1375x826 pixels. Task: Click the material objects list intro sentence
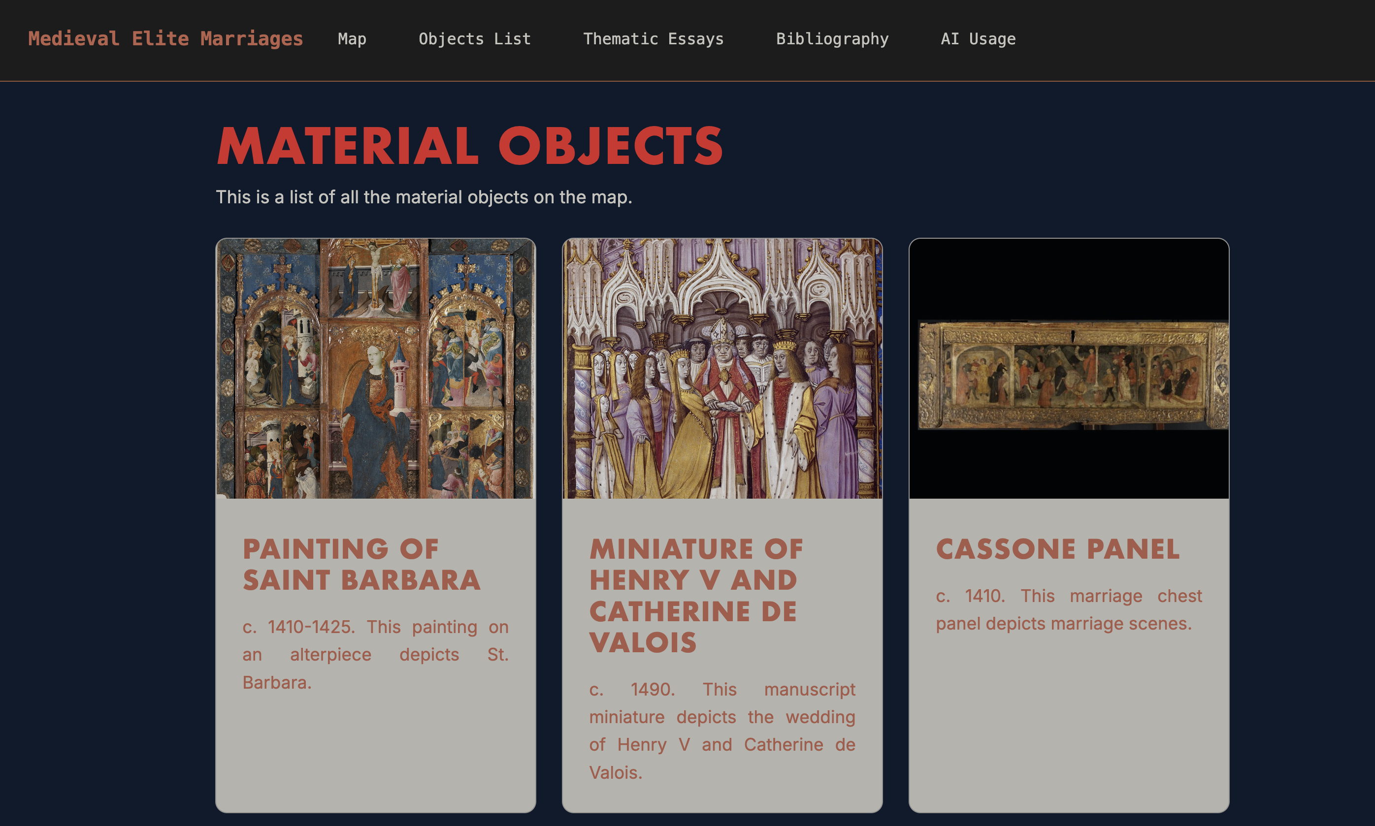pyautogui.click(x=424, y=197)
